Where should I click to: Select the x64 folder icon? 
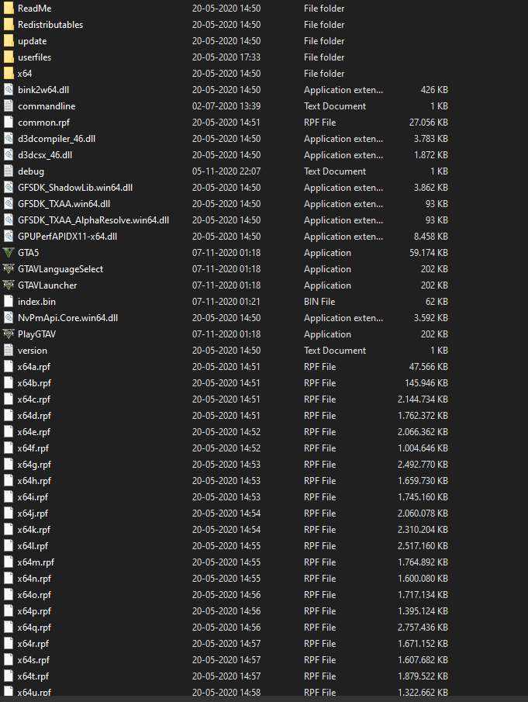pyautogui.click(x=9, y=74)
